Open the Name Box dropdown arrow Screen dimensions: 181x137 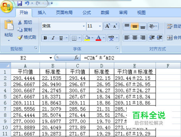[51, 58]
